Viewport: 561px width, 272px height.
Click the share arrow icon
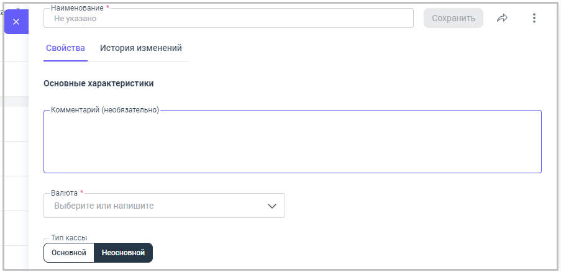(x=502, y=18)
